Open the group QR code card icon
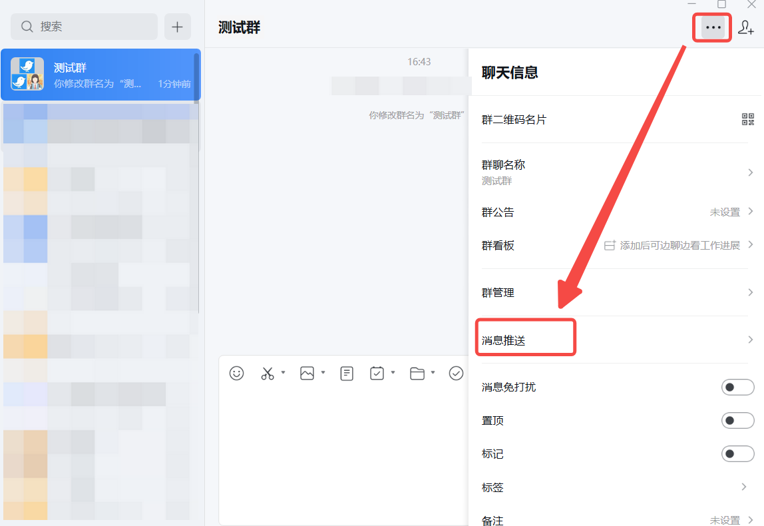Viewport: 764px width, 526px height. (748, 119)
